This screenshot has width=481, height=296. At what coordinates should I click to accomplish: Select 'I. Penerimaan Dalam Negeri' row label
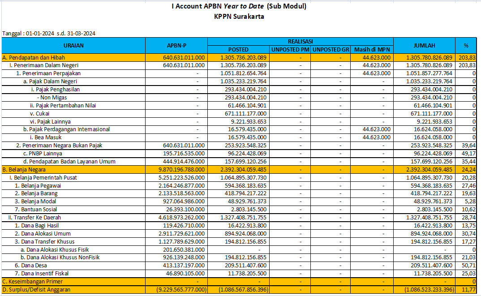(x=44, y=65)
